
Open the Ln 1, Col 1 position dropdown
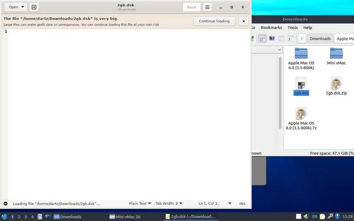(215, 204)
